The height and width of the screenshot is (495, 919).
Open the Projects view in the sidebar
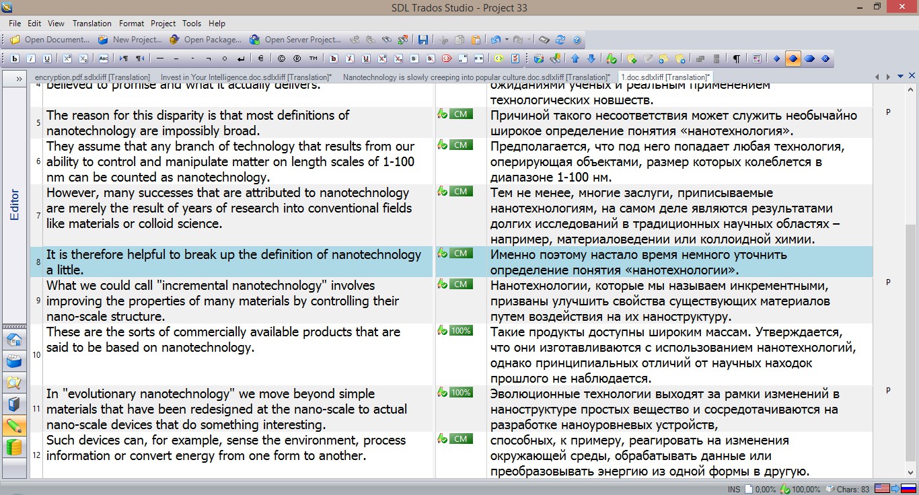(x=14, y=361)
